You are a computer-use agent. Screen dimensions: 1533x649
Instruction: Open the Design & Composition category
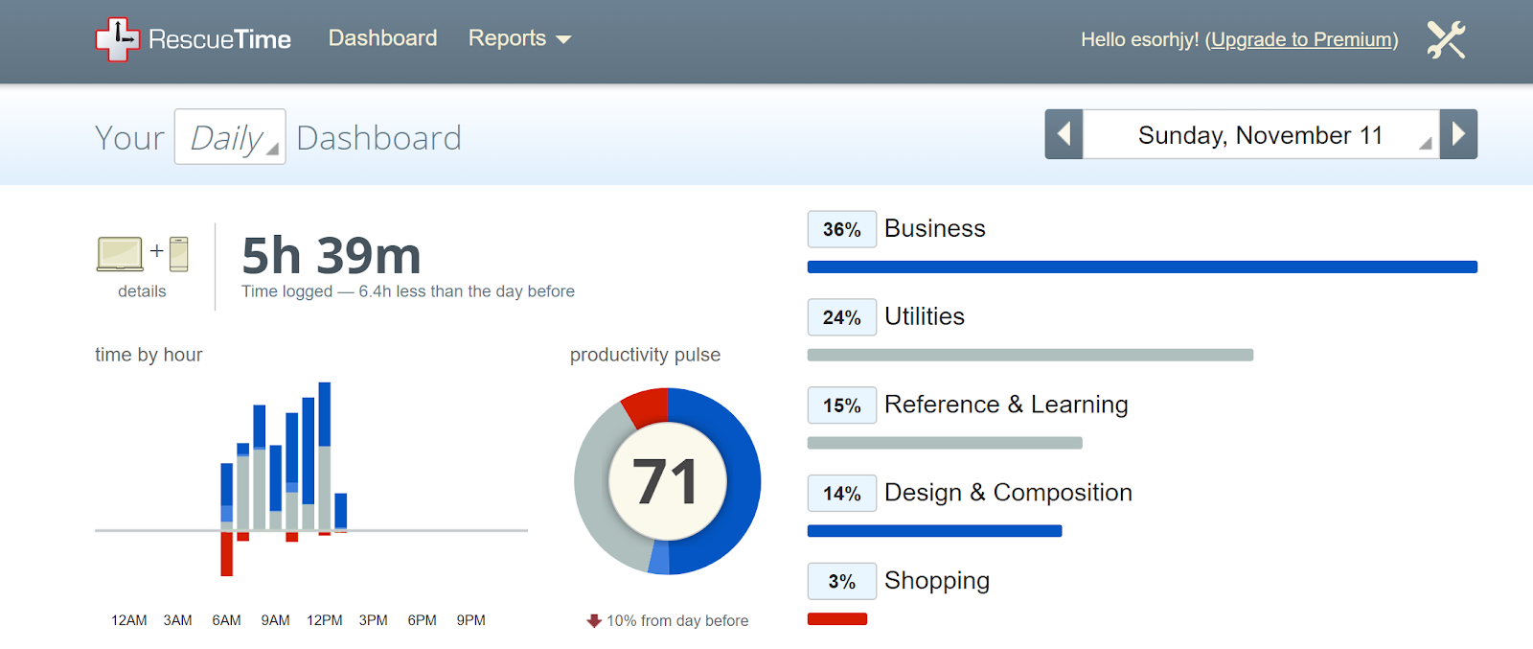[x=1008, y=493]
